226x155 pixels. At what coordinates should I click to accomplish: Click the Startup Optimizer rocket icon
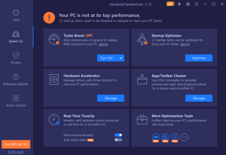point(142,39)
